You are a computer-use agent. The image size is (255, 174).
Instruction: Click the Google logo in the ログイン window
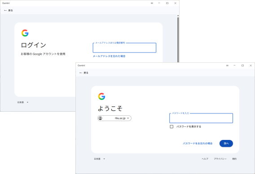pyautogui.click(x=25, y=33)
